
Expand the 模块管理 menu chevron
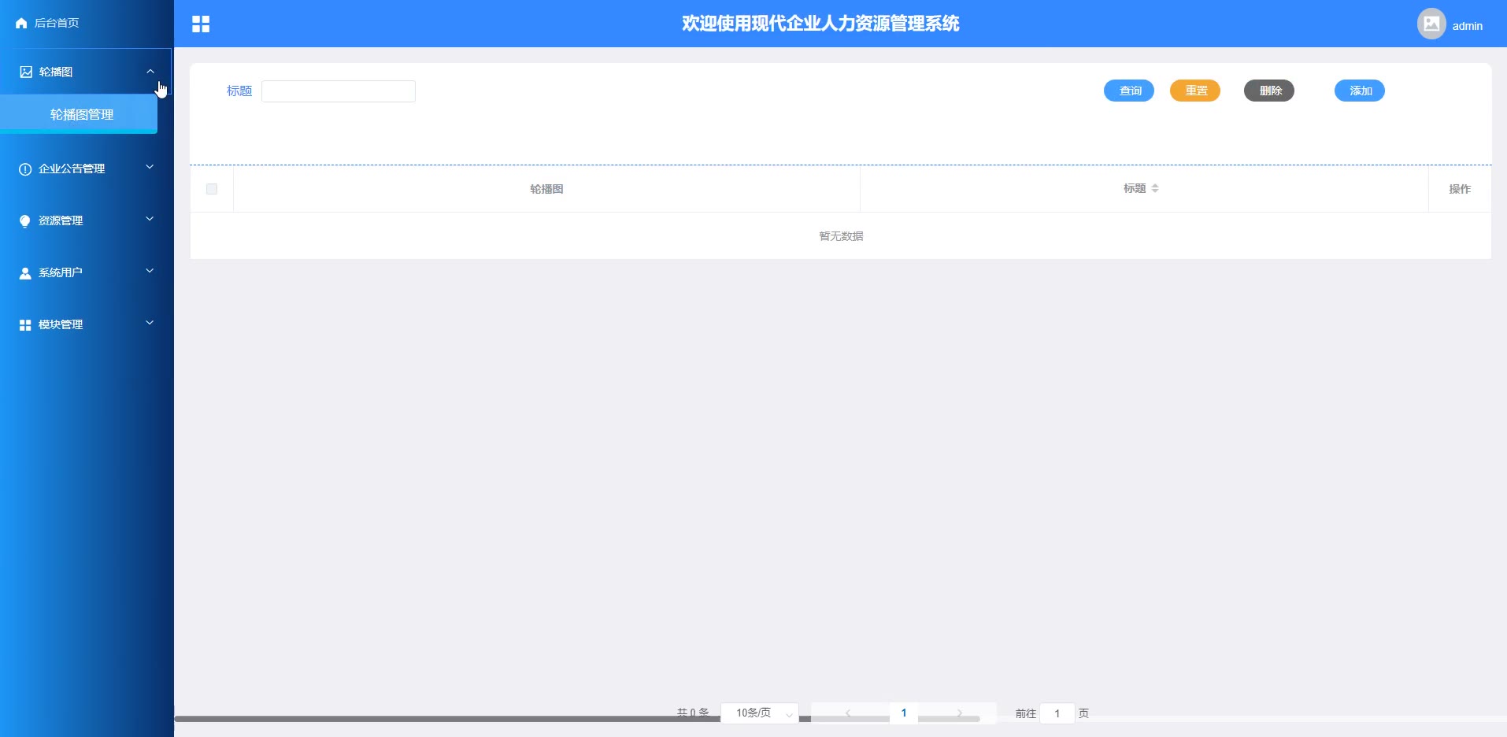pos(150,323)
